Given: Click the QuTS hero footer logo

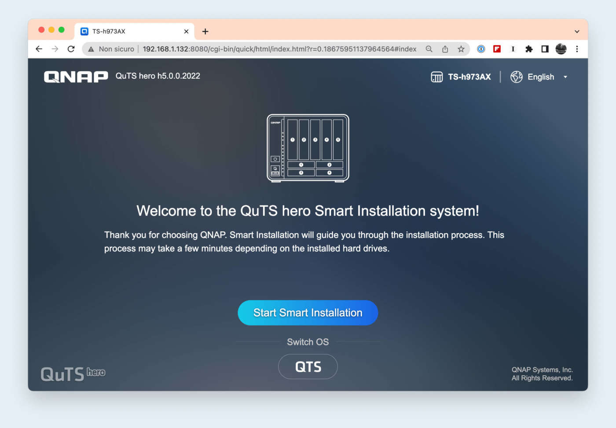Looking at the screenshot, I should [x=73, y=374].
